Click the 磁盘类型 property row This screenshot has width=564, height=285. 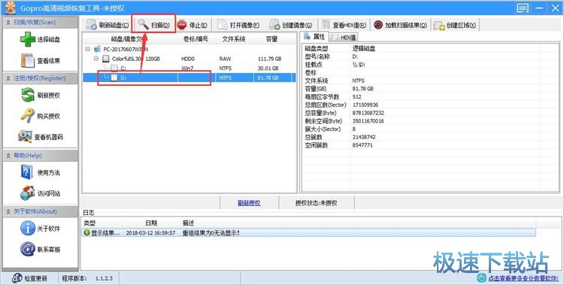432,48
